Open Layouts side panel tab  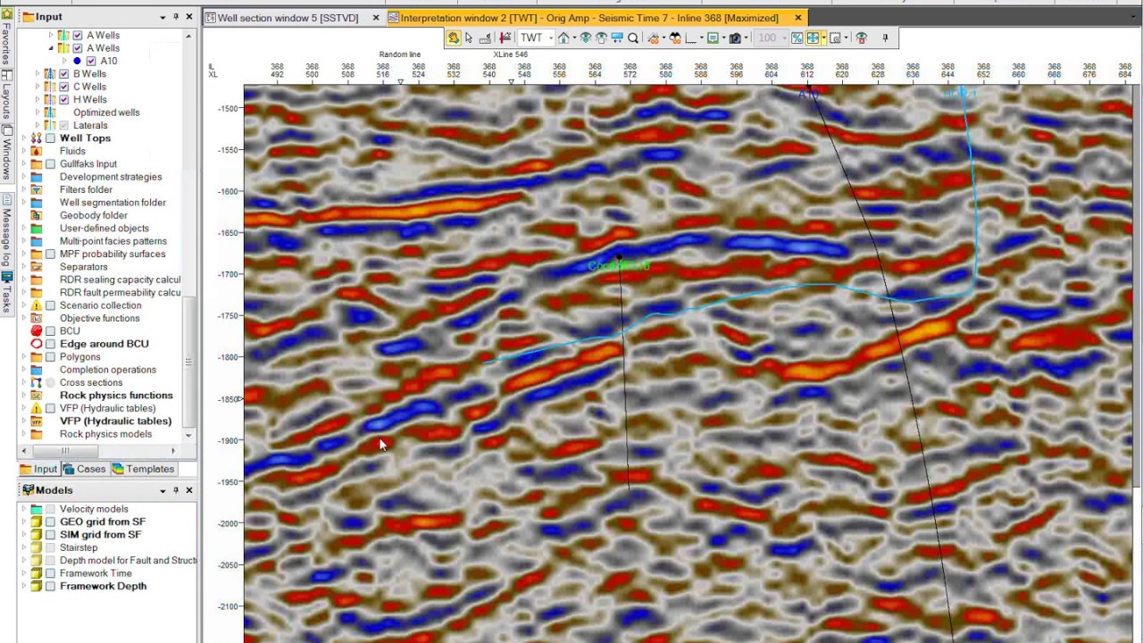pyautogui.click(x=6, y=96)
